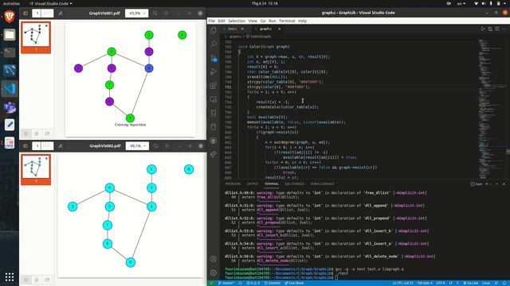Screen dimensions: 510x286
Task: Open Files from the Ubuntu dock
Action: (10, 34)
